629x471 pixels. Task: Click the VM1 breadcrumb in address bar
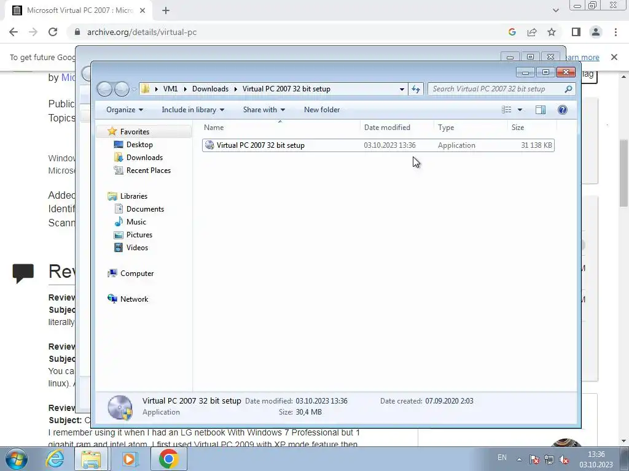point(170,89)
